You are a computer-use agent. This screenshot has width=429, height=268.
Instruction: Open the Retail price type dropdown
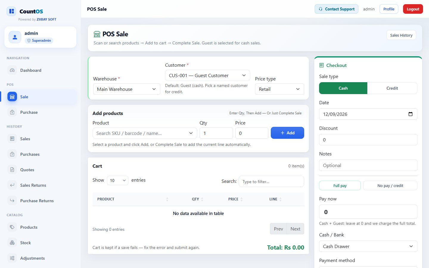[x=279, y=89]
